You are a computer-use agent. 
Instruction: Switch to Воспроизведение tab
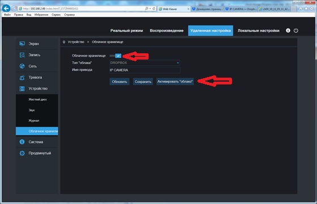tap(167, 31)
